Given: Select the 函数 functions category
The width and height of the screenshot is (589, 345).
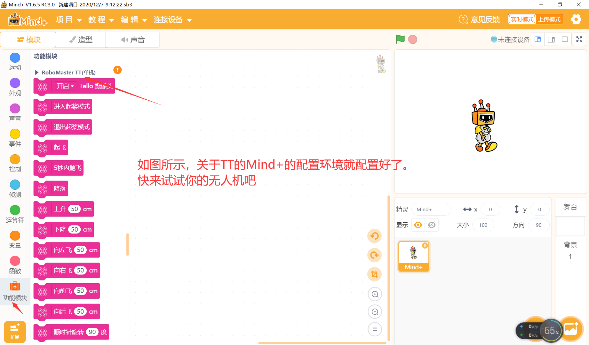Looking at the screenshot, I should 15,265.
